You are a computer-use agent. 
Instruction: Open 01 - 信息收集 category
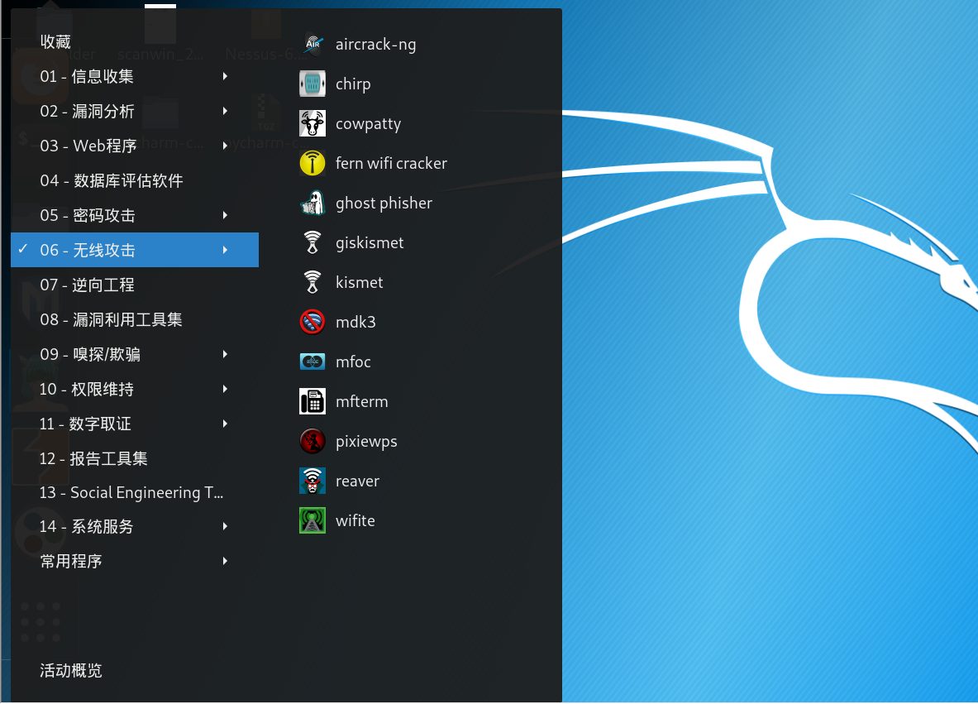click(135, 76)
